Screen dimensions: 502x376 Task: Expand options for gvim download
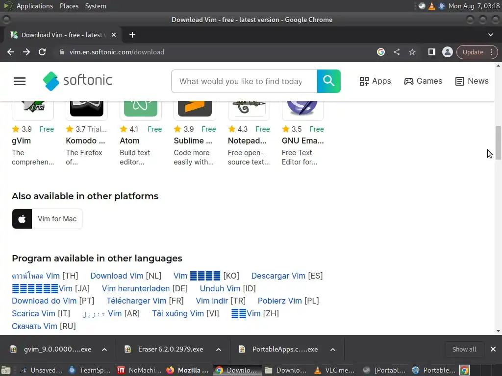pos(104,350)
